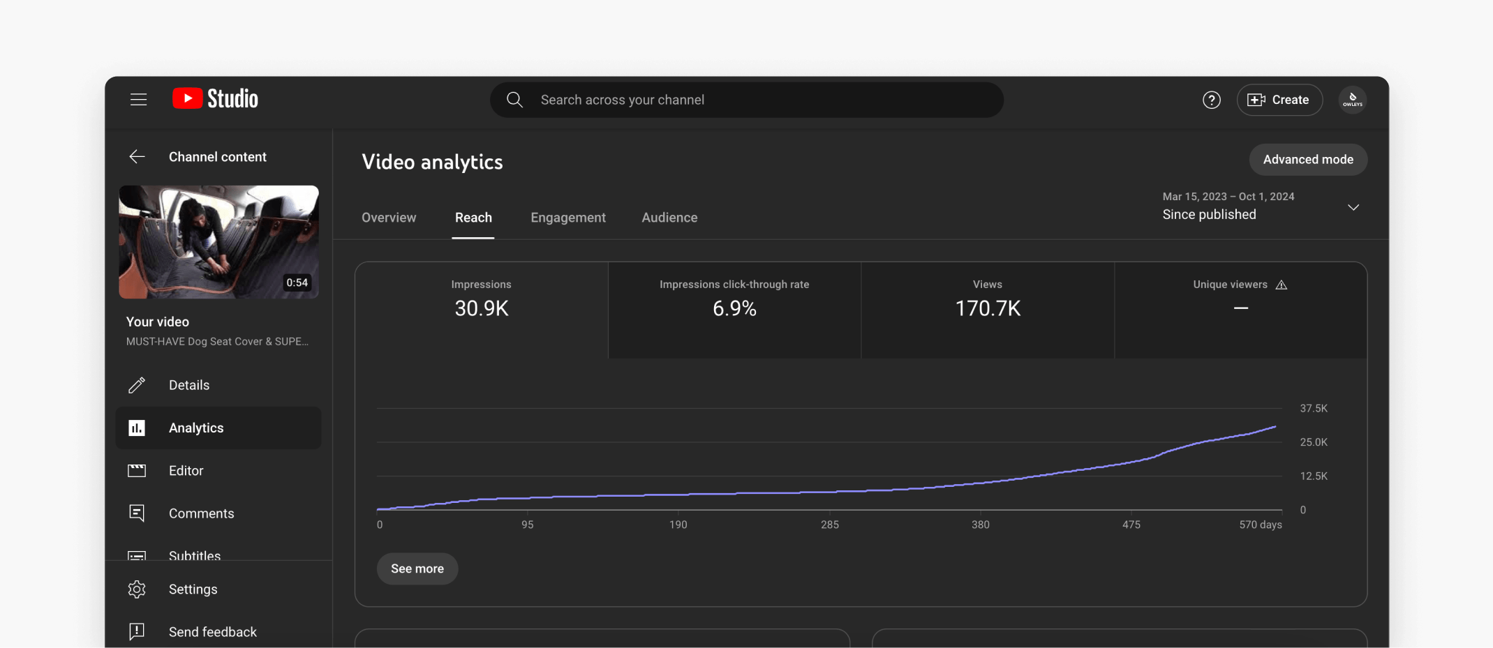This screenshot has width=1493, height=648.
Task: Open Details pencil icon in sidebar
Action: coord(138,385)
